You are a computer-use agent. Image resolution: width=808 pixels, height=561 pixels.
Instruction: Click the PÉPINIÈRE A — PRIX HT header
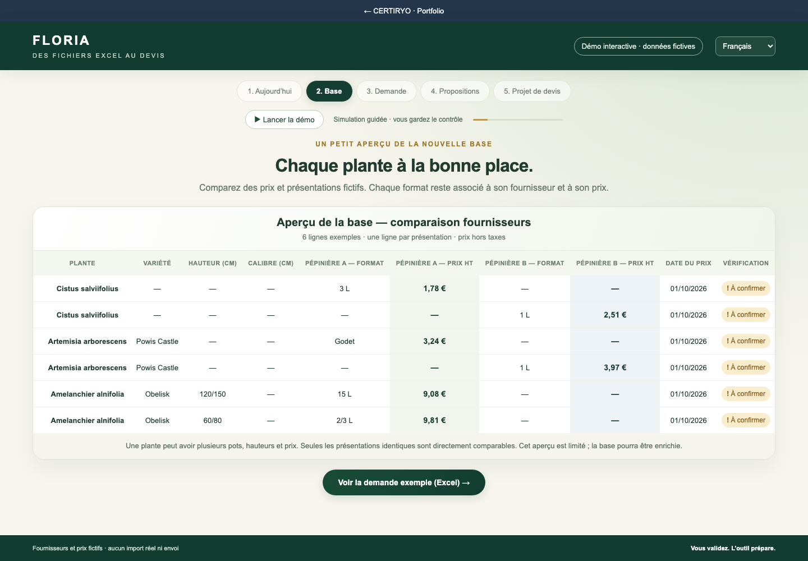pos(434,263)
